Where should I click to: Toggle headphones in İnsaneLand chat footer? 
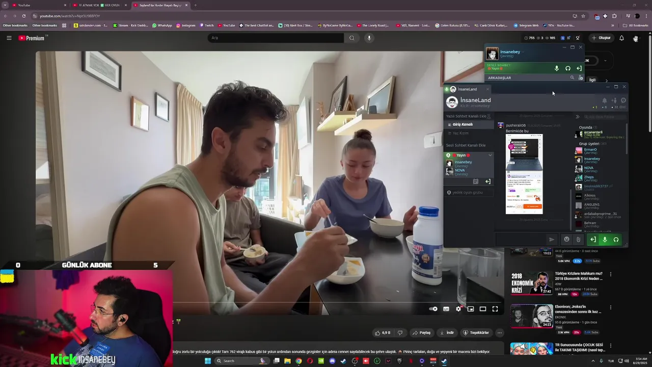(616, 240)
